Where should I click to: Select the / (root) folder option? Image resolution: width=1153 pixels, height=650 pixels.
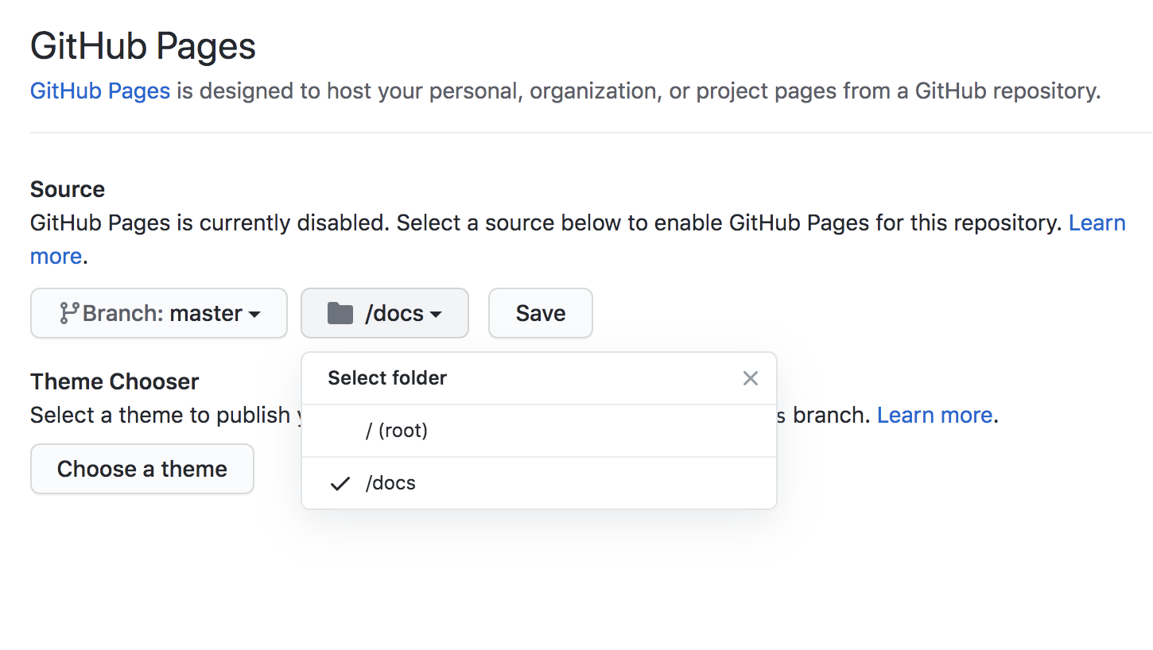coord(539,431)
